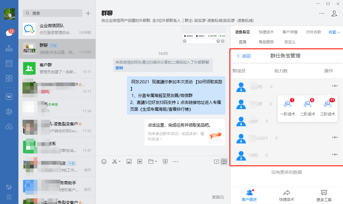Select the 一阶话术 option
343x204 pixels.
pos(287,109)
